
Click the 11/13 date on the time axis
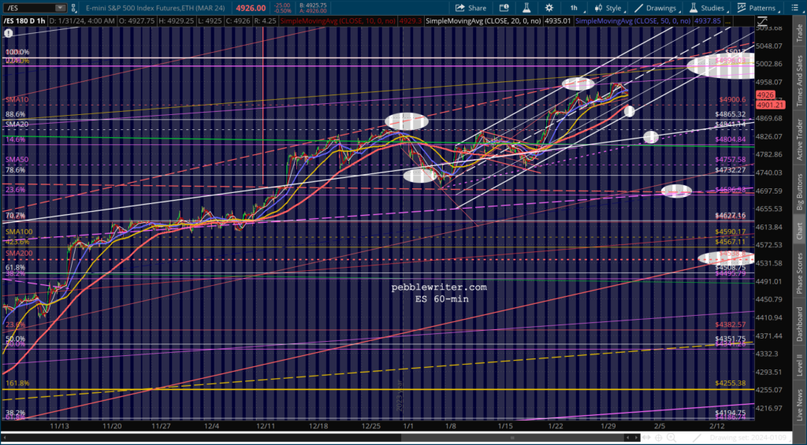(60, 426)
